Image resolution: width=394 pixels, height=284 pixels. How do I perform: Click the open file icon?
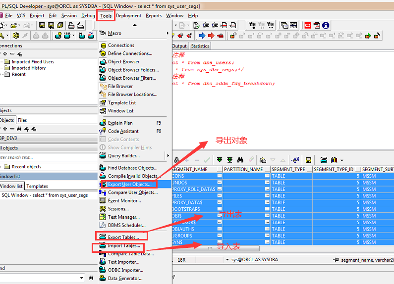(14, 25)
